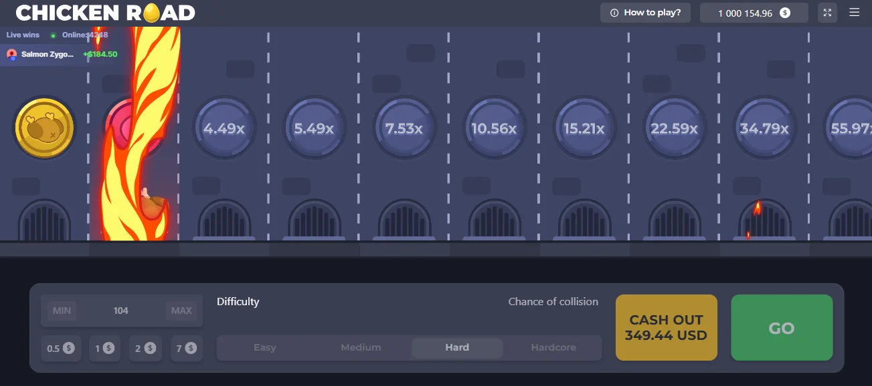Click the 15.21x multiplier coin
The height and width of the screenshot is (386, 872).
click(584, 128)
